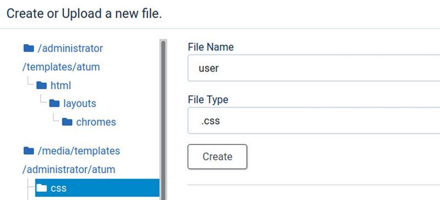
Task: Click the Create button
Action: click(x=217, y=156)
